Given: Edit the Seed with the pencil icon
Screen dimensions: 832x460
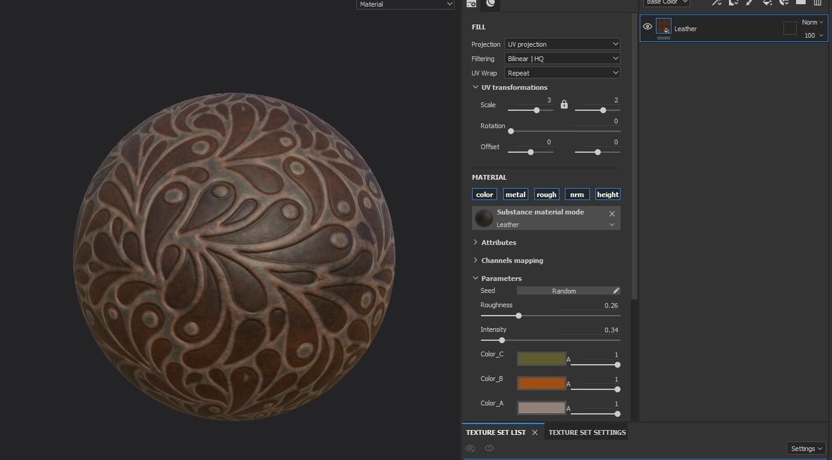Looking at the screenshot, I should [x=616, y=290].
